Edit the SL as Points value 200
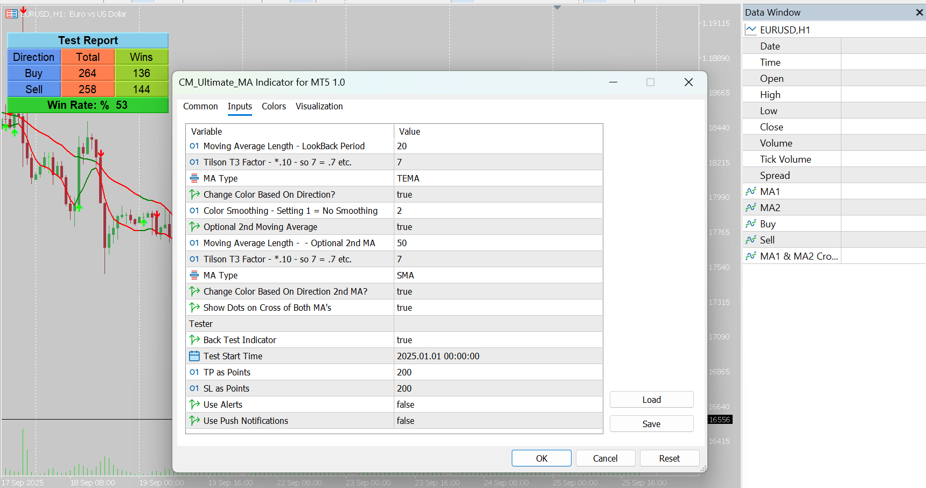Screen dimensions: 926x488 pos(498,388)
